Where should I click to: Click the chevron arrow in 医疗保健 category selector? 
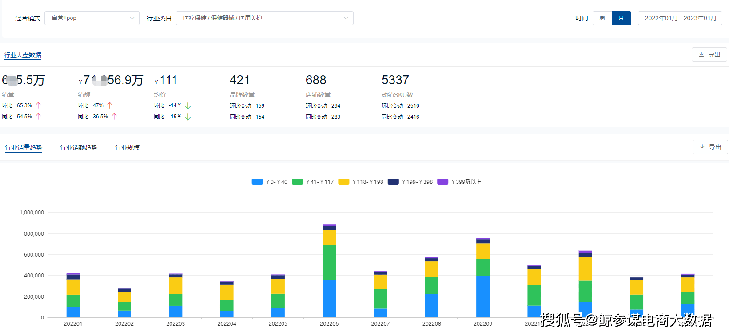tap(346, 18)
